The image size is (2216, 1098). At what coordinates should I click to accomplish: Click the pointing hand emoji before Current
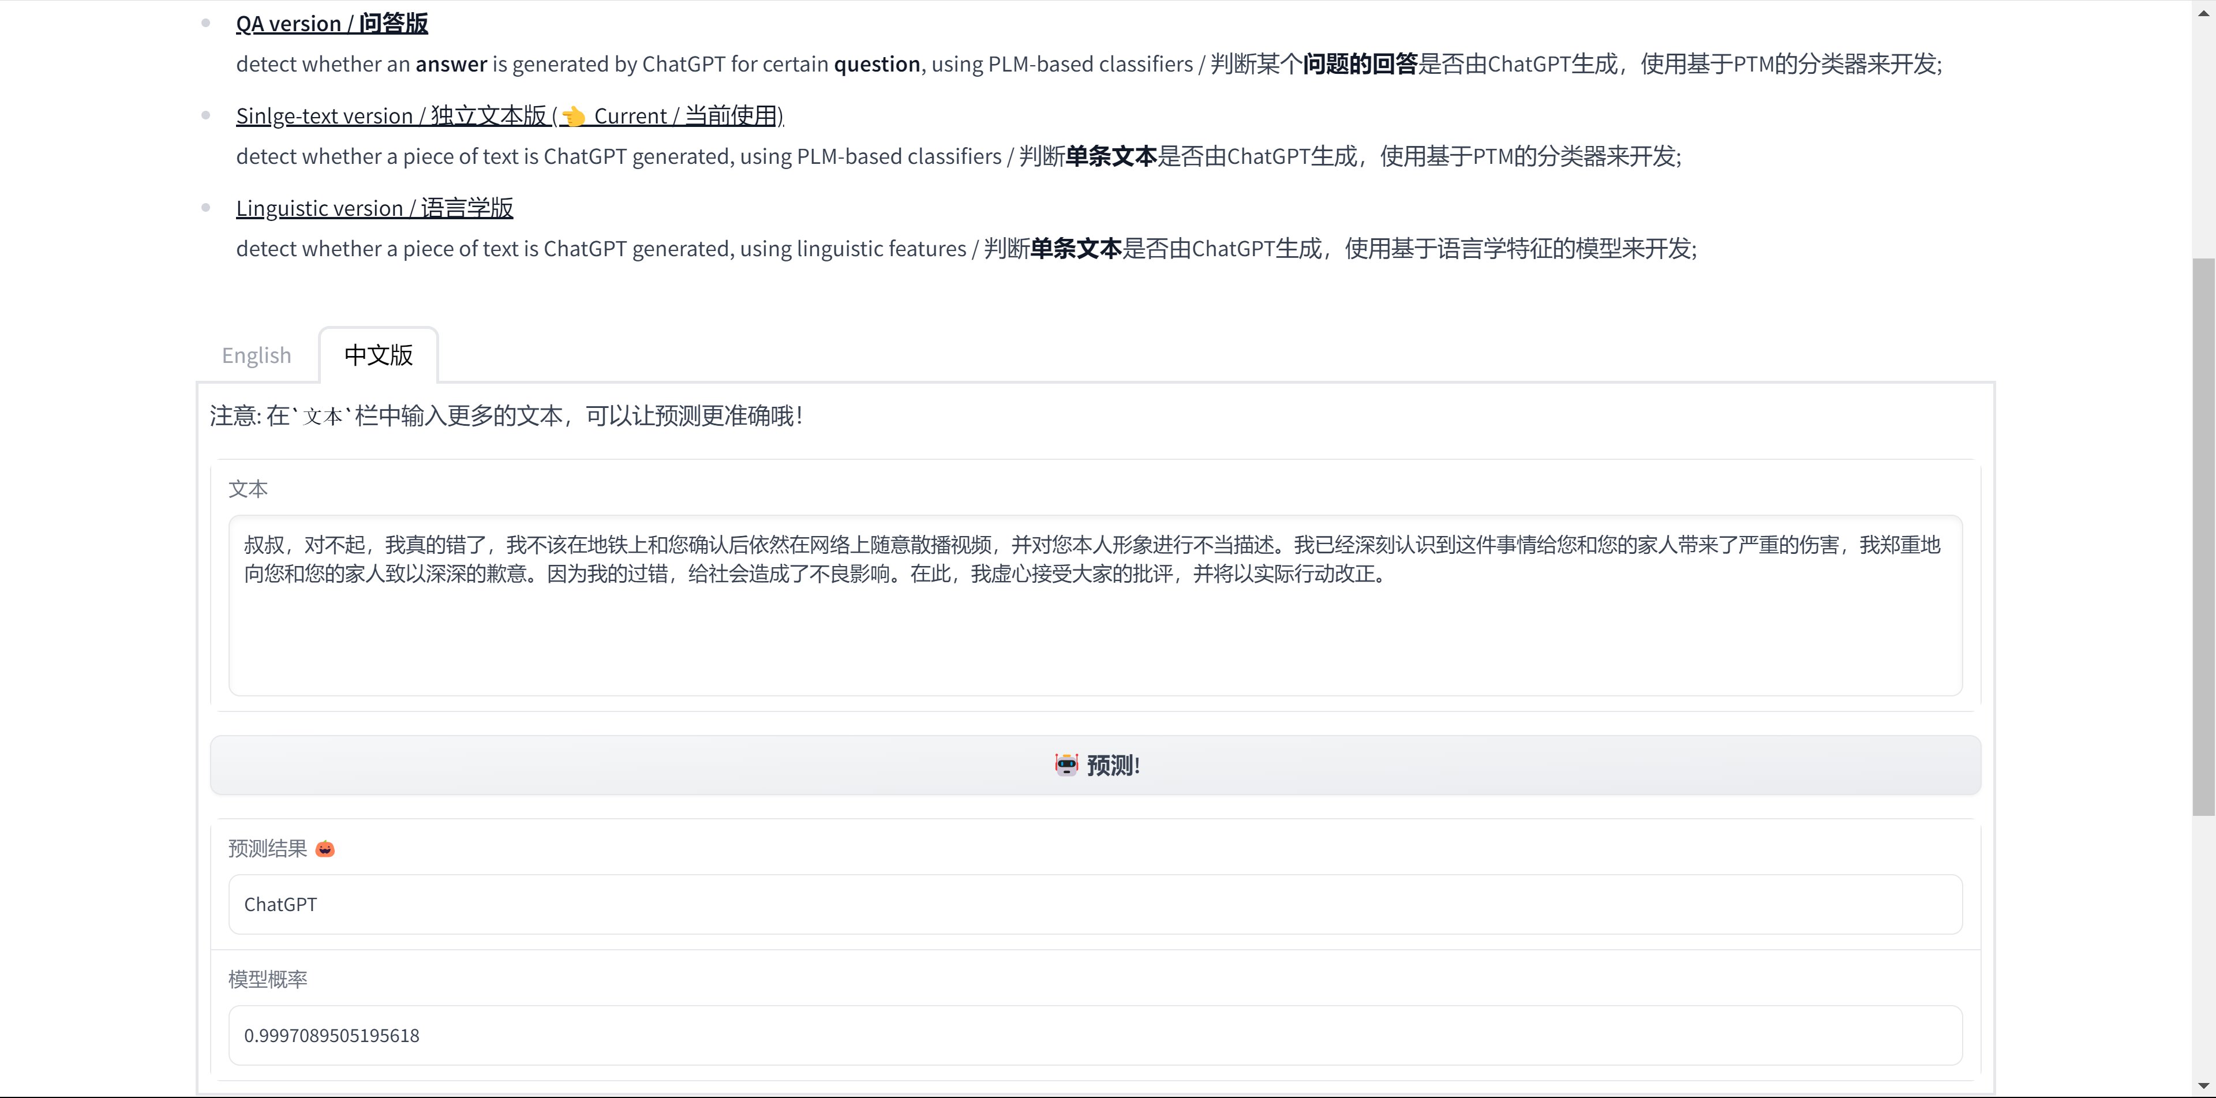(x=574, y=116)
